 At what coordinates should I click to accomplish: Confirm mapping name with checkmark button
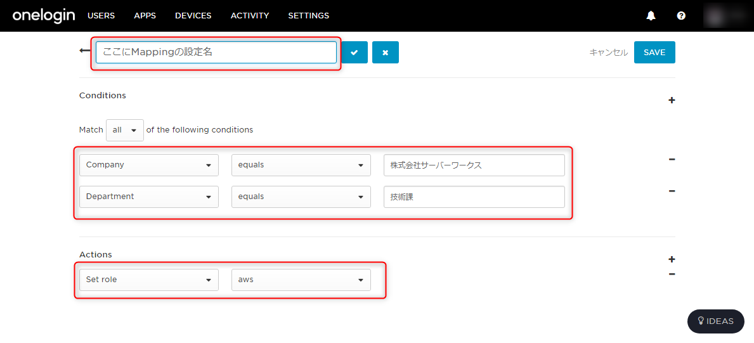pos(354,53)
